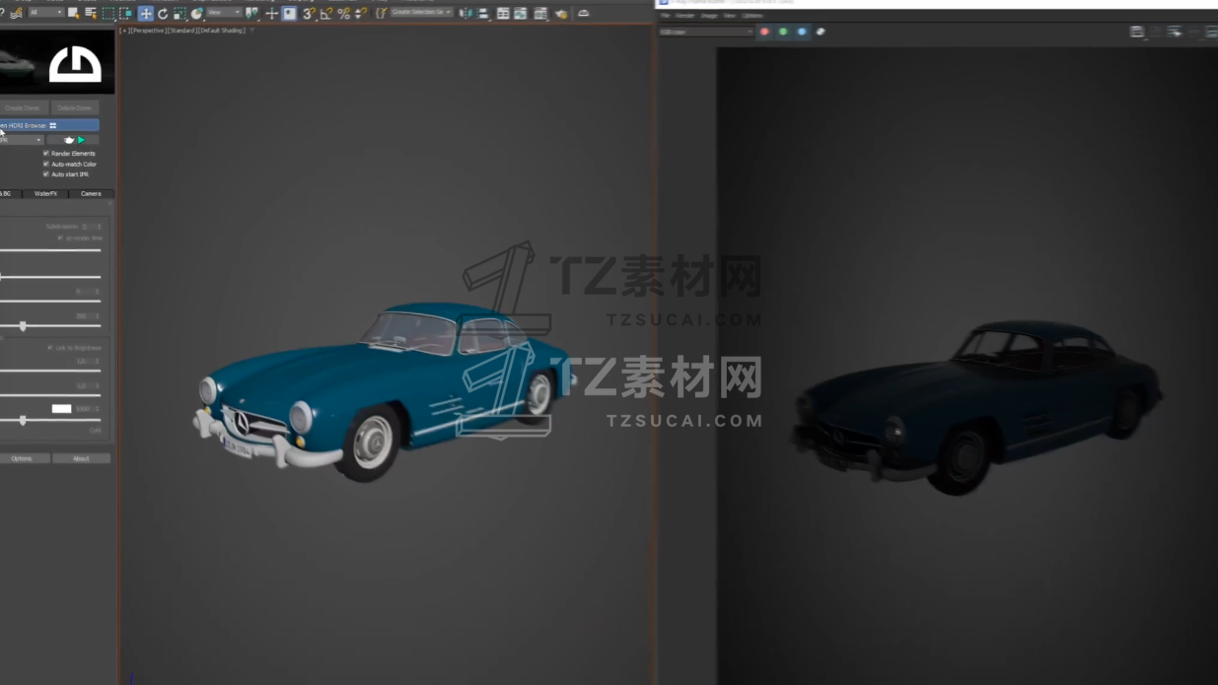Screen dimensions: 1218x685
Task: Toggle Select and Manipulate crosshair icon
Action: [x=271, y=13]
